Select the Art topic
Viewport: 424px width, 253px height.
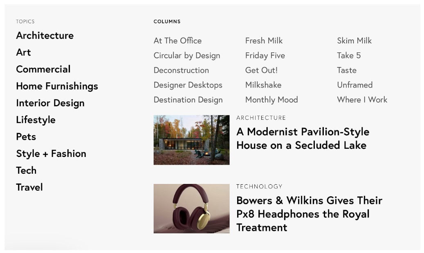pyautogui.click(x=23, y=52)
